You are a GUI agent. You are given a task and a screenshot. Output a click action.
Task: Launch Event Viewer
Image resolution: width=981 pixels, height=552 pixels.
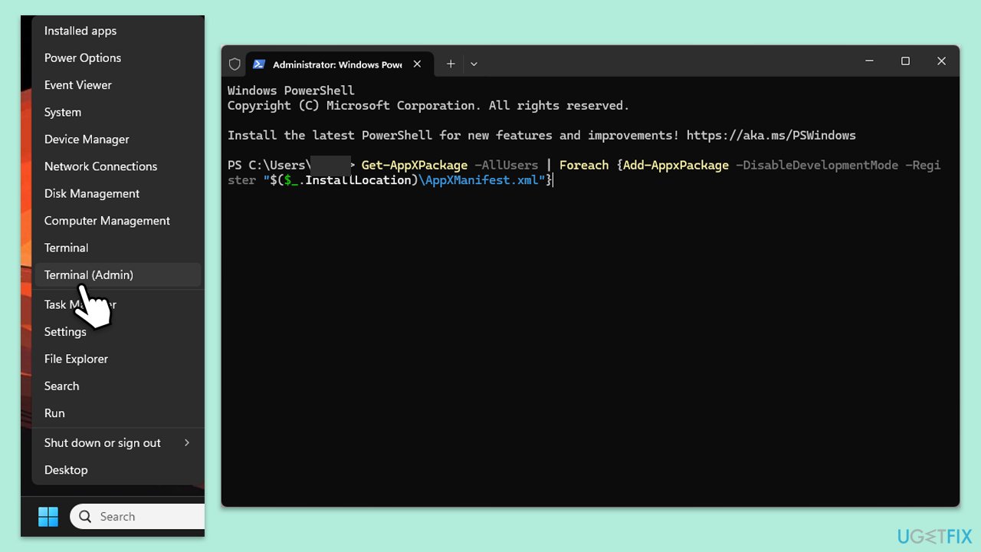[118, 85]
